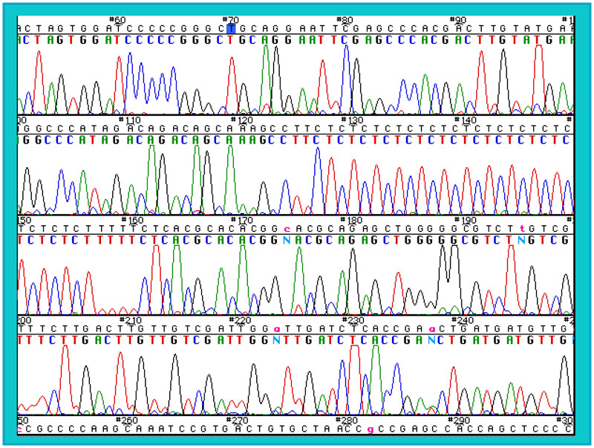Select the tall green peak right of position 230

pos(375,371)
